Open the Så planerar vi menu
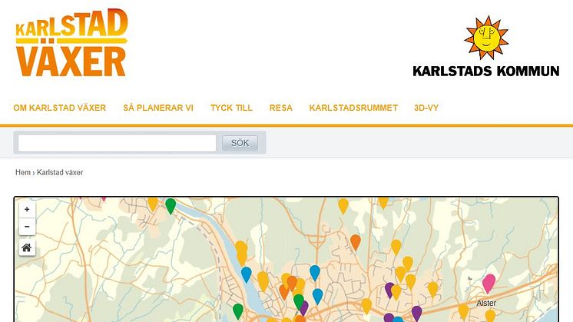573x322 pixels. (x=158, y=108)
